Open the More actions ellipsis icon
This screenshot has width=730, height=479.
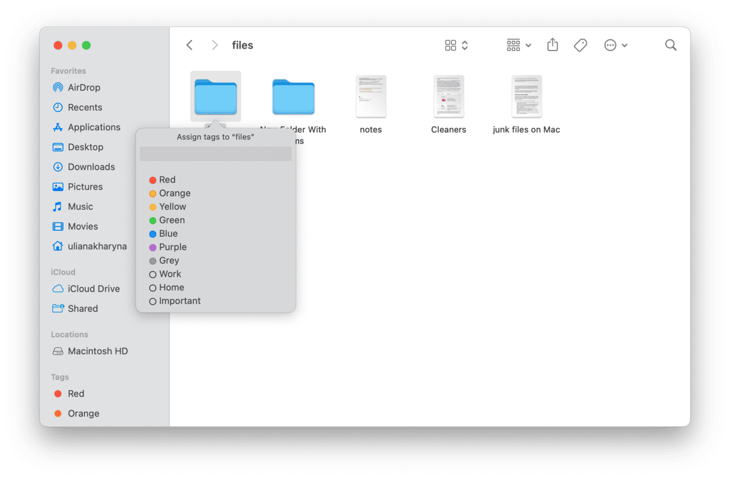[x=611, y=45]
